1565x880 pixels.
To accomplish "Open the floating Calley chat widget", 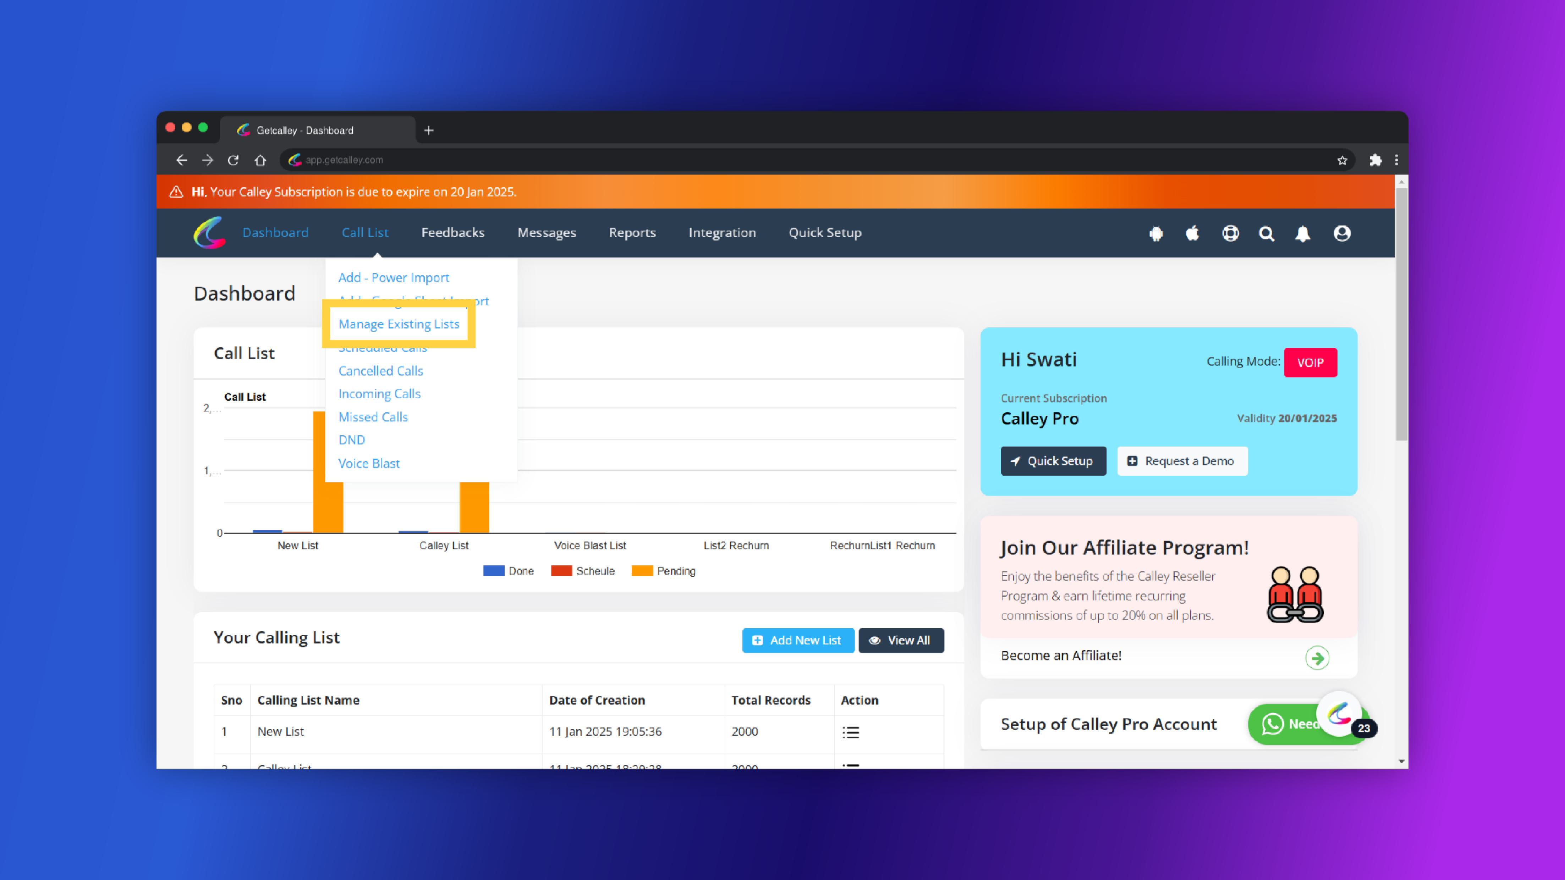I will (x=1340, y=714).
